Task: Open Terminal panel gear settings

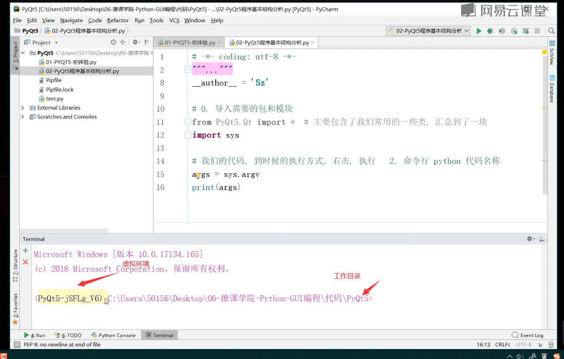Action: click(x=531, y=239)
